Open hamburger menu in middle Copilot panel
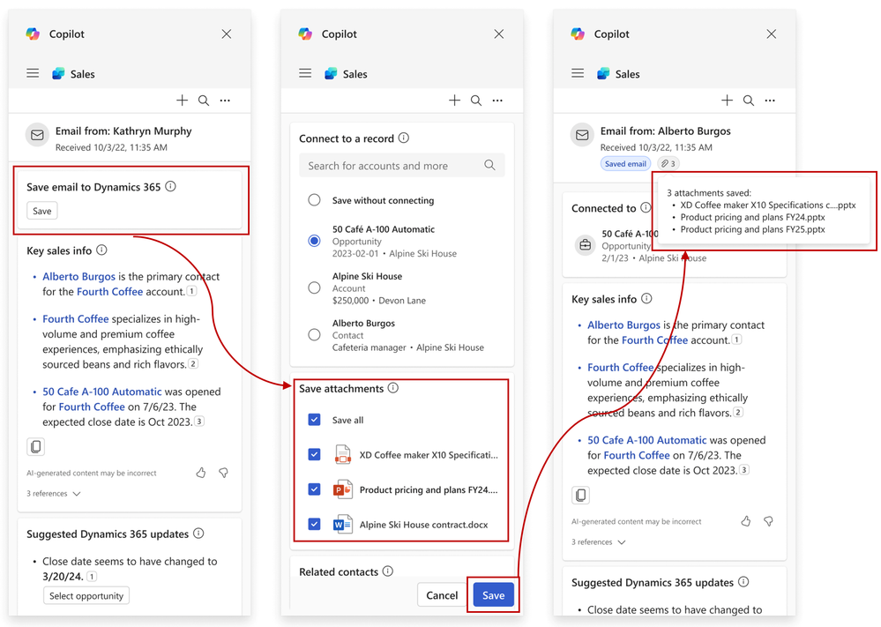 pos(305,73)
